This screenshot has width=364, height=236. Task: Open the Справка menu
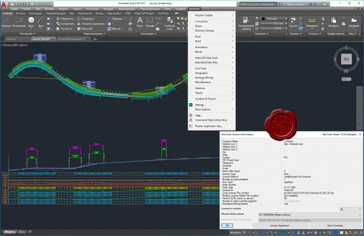pyautogui.click(x=180, y=9)
